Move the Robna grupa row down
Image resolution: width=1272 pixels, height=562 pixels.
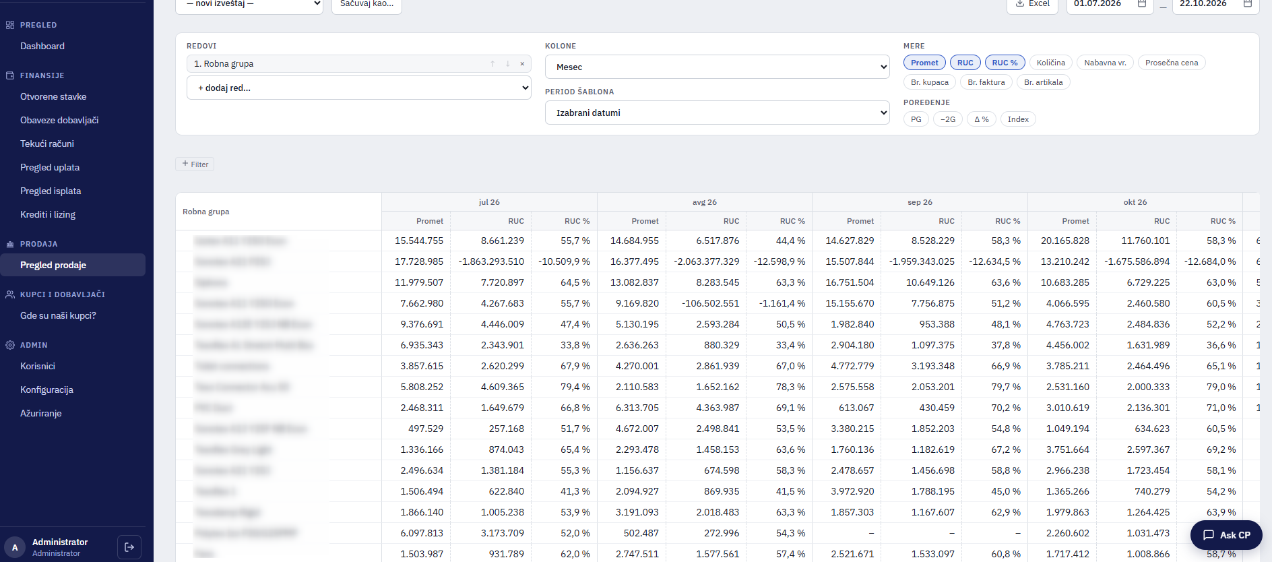[507, 64]
